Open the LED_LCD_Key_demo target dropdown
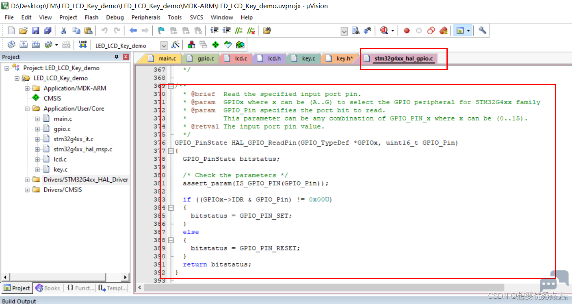The image size is (572, 304). [x=164, y=45]
